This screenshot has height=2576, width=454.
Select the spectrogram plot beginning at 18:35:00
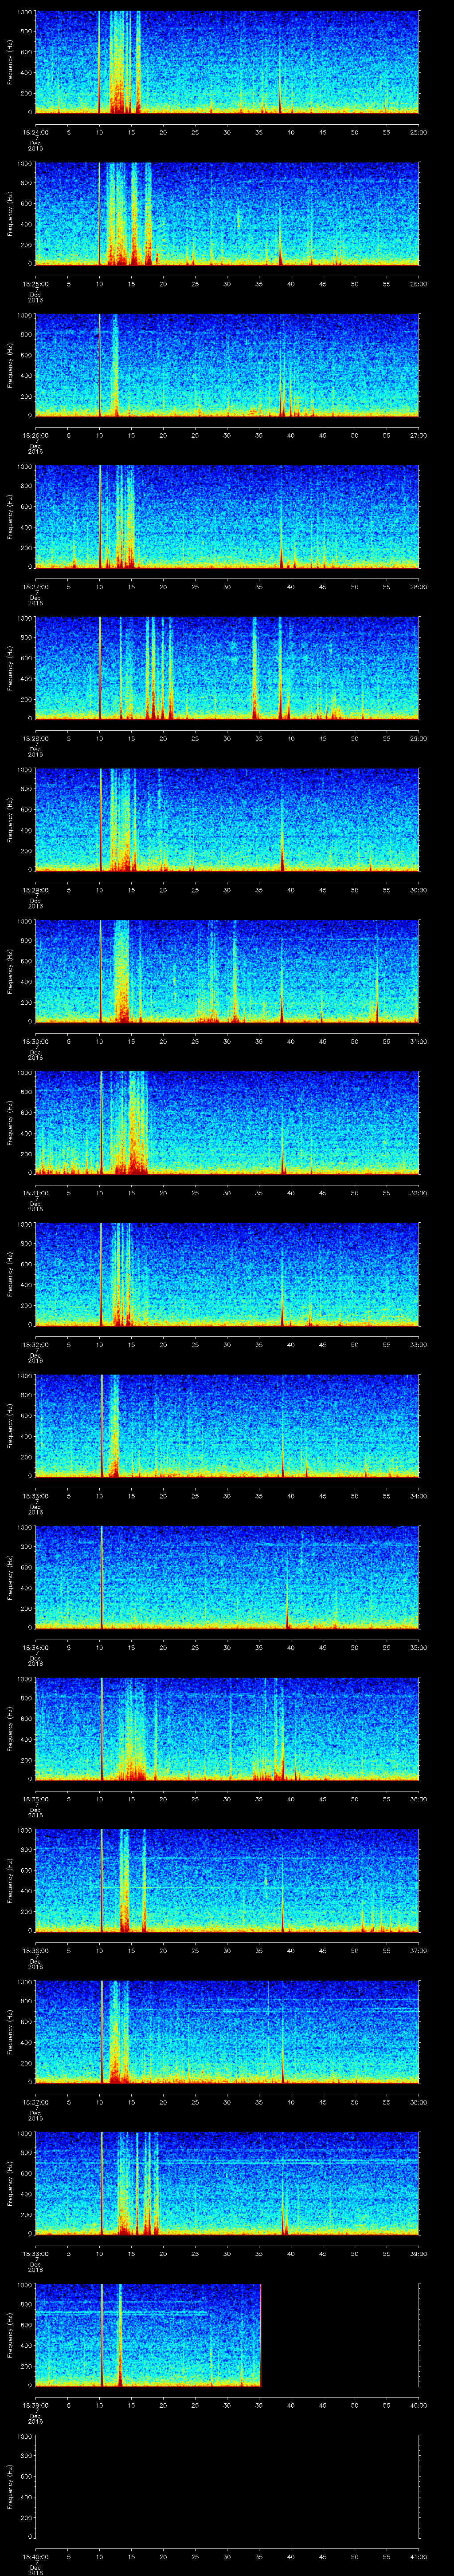(x=227, y=1729)
